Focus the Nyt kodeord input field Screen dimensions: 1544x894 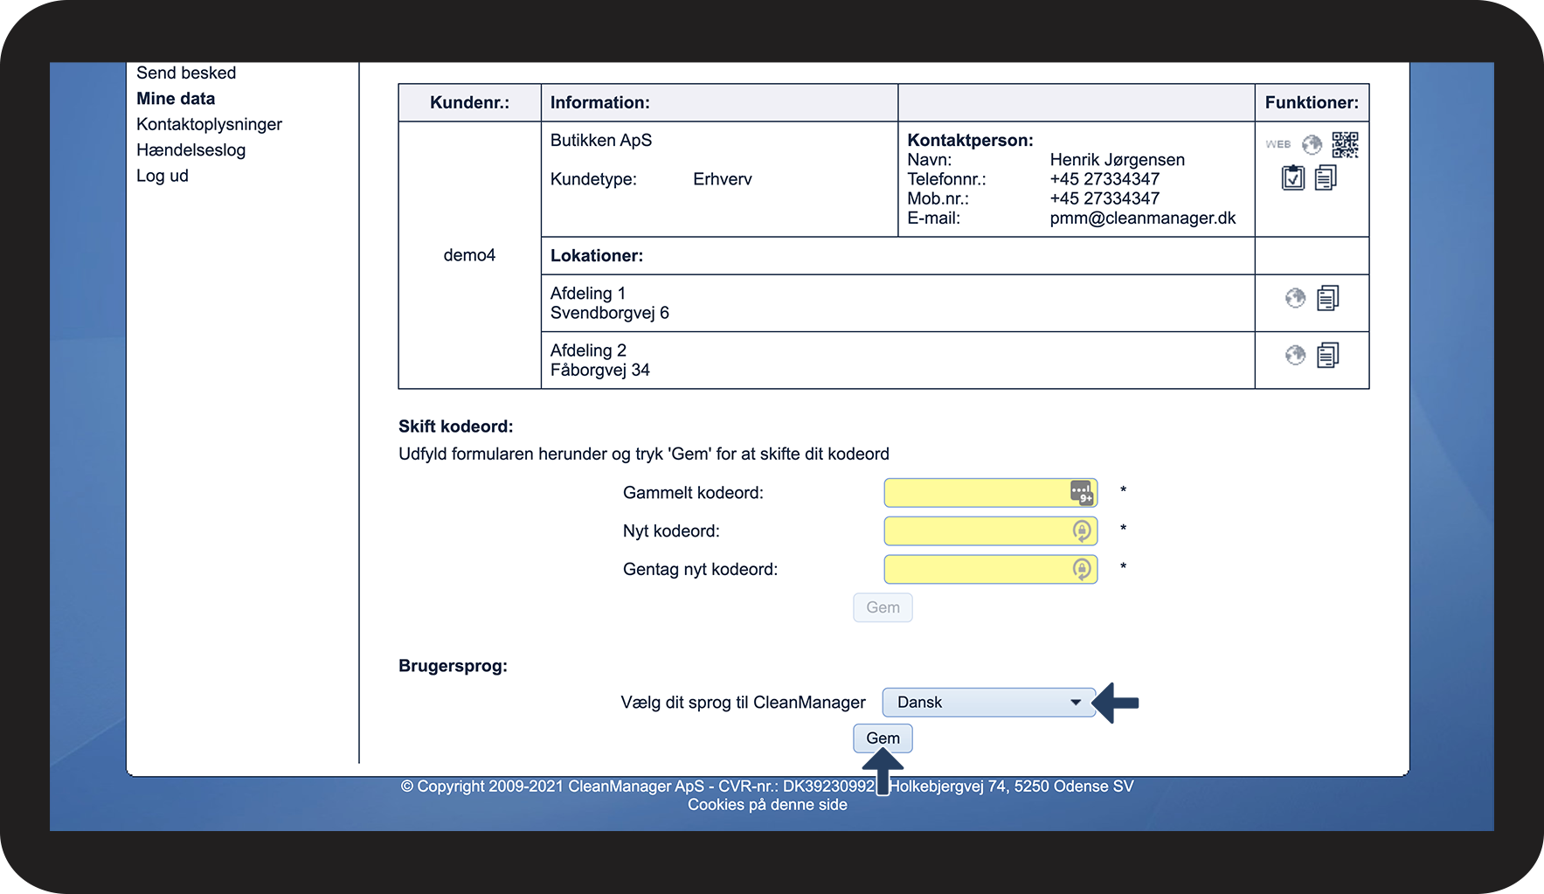tap(990, 530)
